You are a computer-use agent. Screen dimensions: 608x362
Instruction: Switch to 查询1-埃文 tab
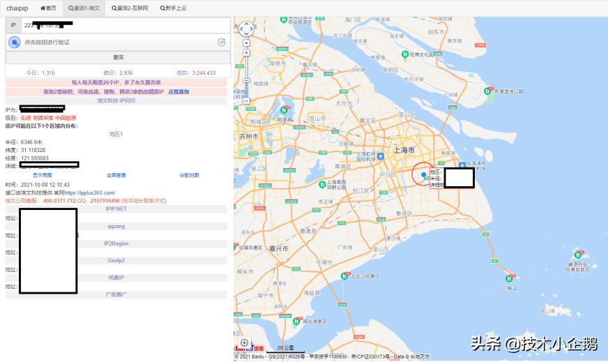click(x=84, y=8)
